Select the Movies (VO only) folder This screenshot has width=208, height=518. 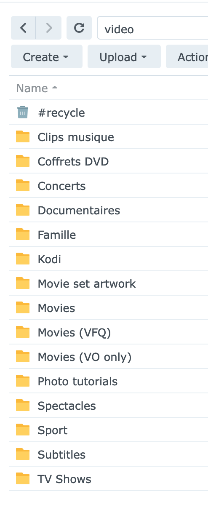[x=109, y=357]
